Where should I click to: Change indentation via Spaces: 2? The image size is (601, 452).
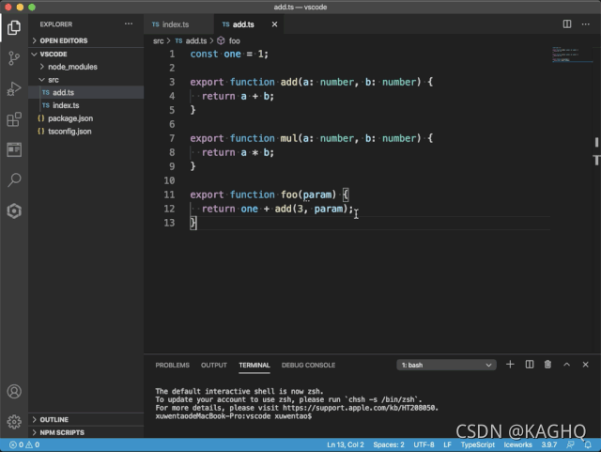pyautogui.click(x=389, y=444)
